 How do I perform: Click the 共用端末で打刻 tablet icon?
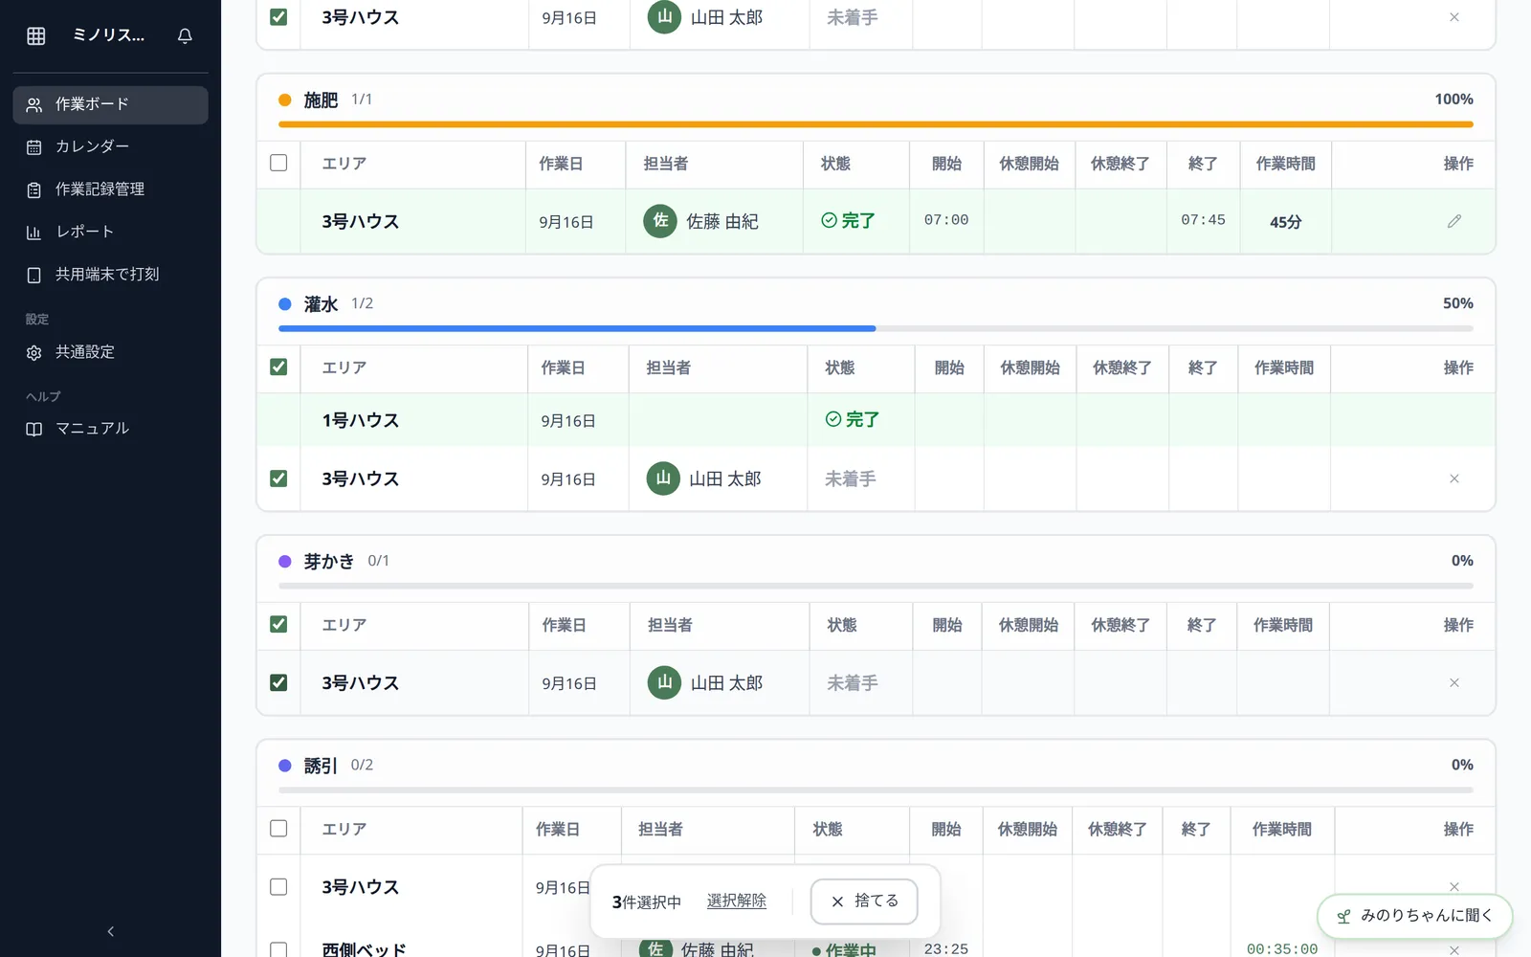pyautogui.click(x=34, y=275)
